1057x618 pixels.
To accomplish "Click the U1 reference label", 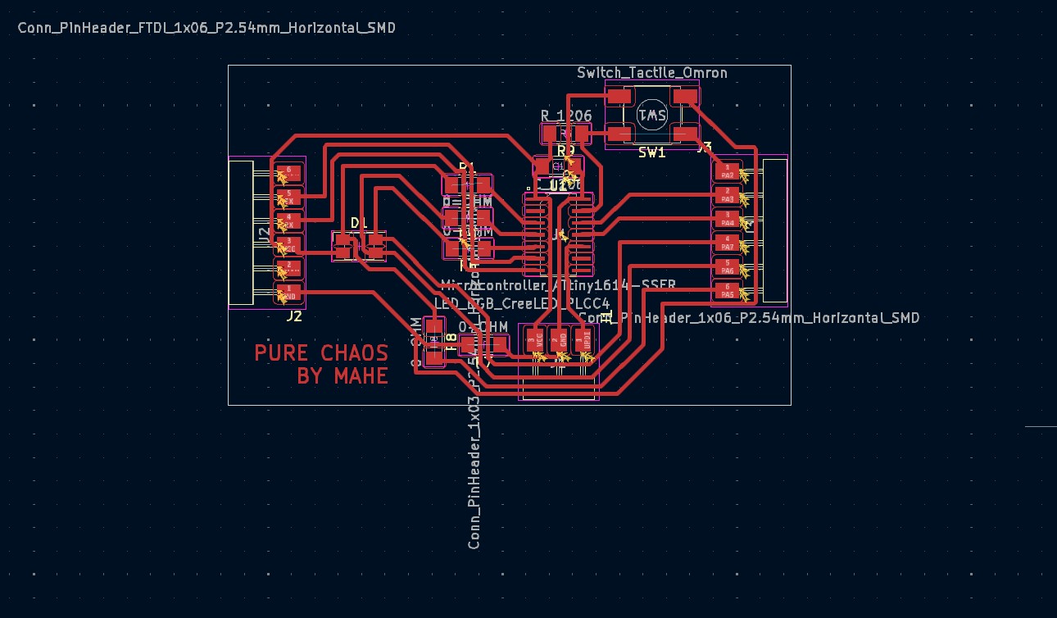I will click(x=558, y=186).
